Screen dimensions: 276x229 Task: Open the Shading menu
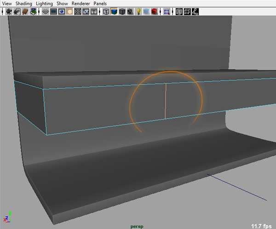coord(24,4)
